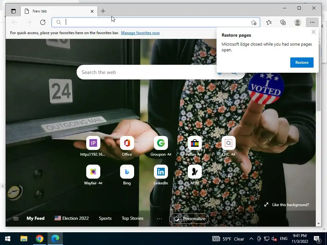Click Microsoft Edge taskbar icon

[x=55, y=239]
